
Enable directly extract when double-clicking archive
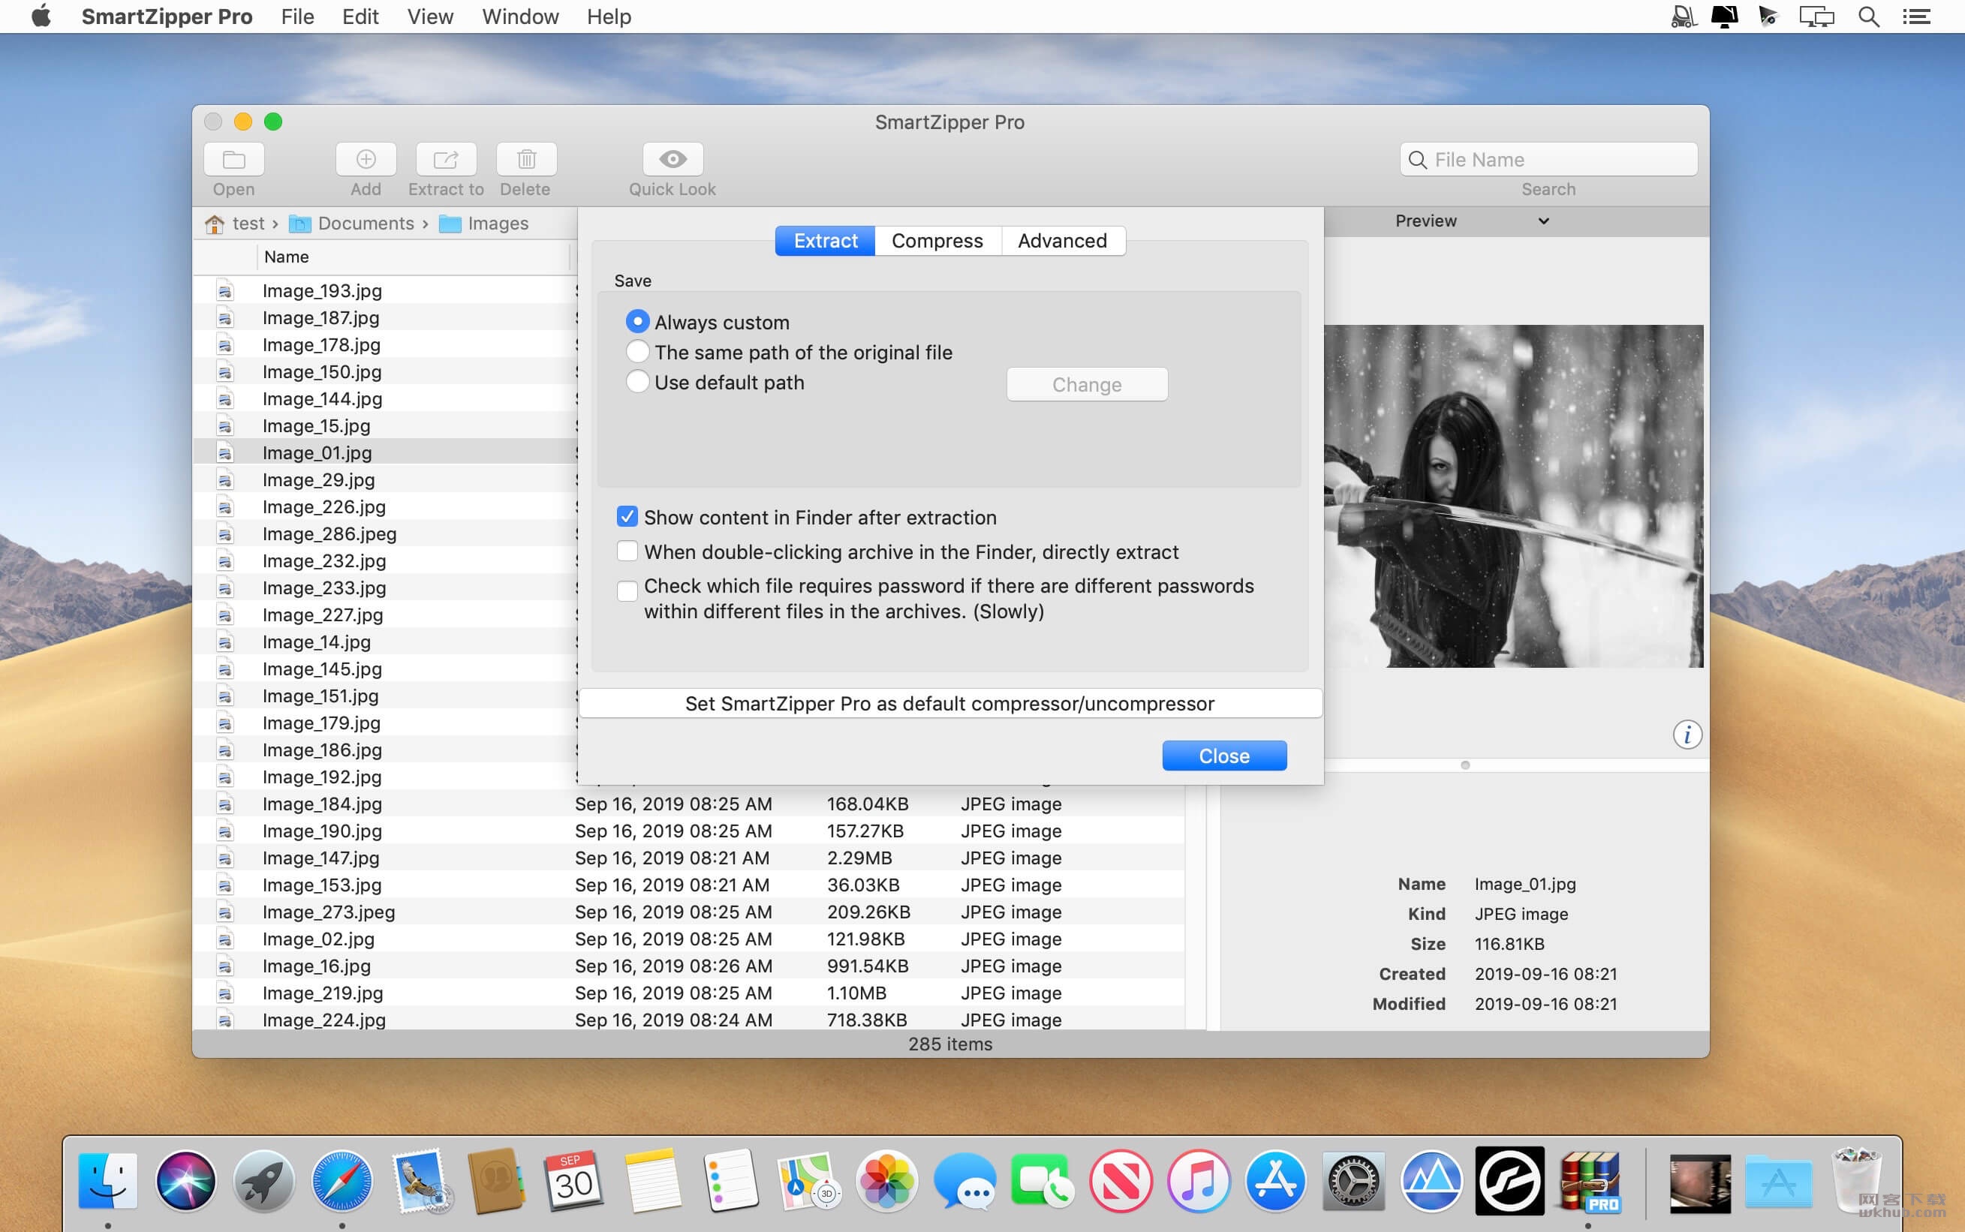627,551
